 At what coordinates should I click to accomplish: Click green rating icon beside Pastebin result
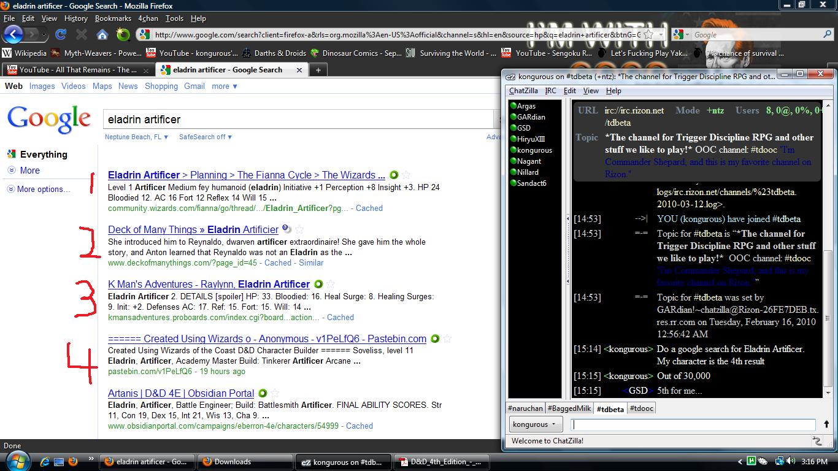(435, 339)
